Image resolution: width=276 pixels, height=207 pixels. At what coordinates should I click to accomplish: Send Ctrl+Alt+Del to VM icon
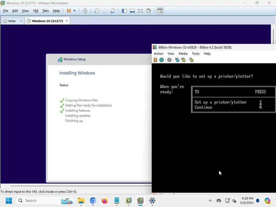85,11
